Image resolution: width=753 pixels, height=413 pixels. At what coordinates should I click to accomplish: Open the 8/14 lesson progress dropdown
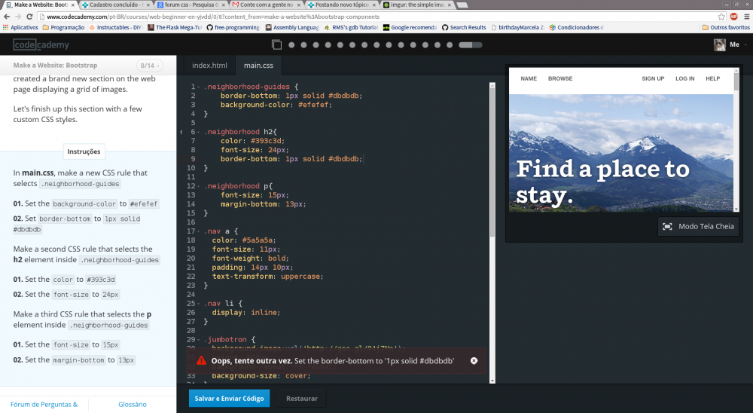click(x=150, y=66)
